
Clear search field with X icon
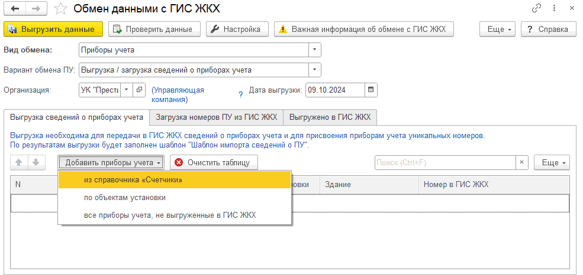(522, 162)
